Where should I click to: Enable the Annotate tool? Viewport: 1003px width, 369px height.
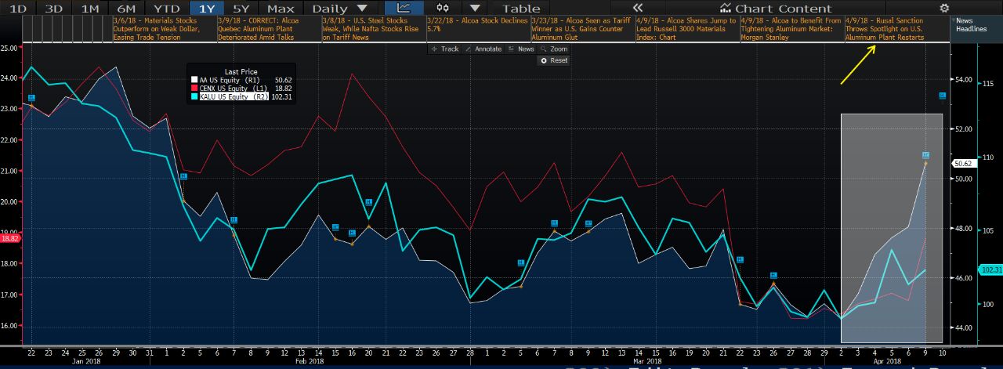483,49
